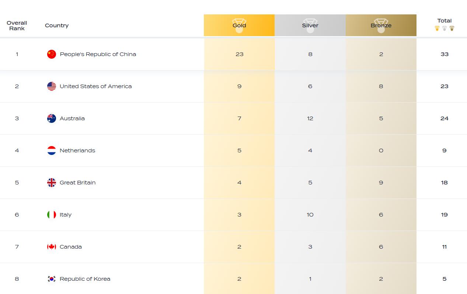Click the Great Britain flag icon
467x294 pixels.
(x=52, y=183)
